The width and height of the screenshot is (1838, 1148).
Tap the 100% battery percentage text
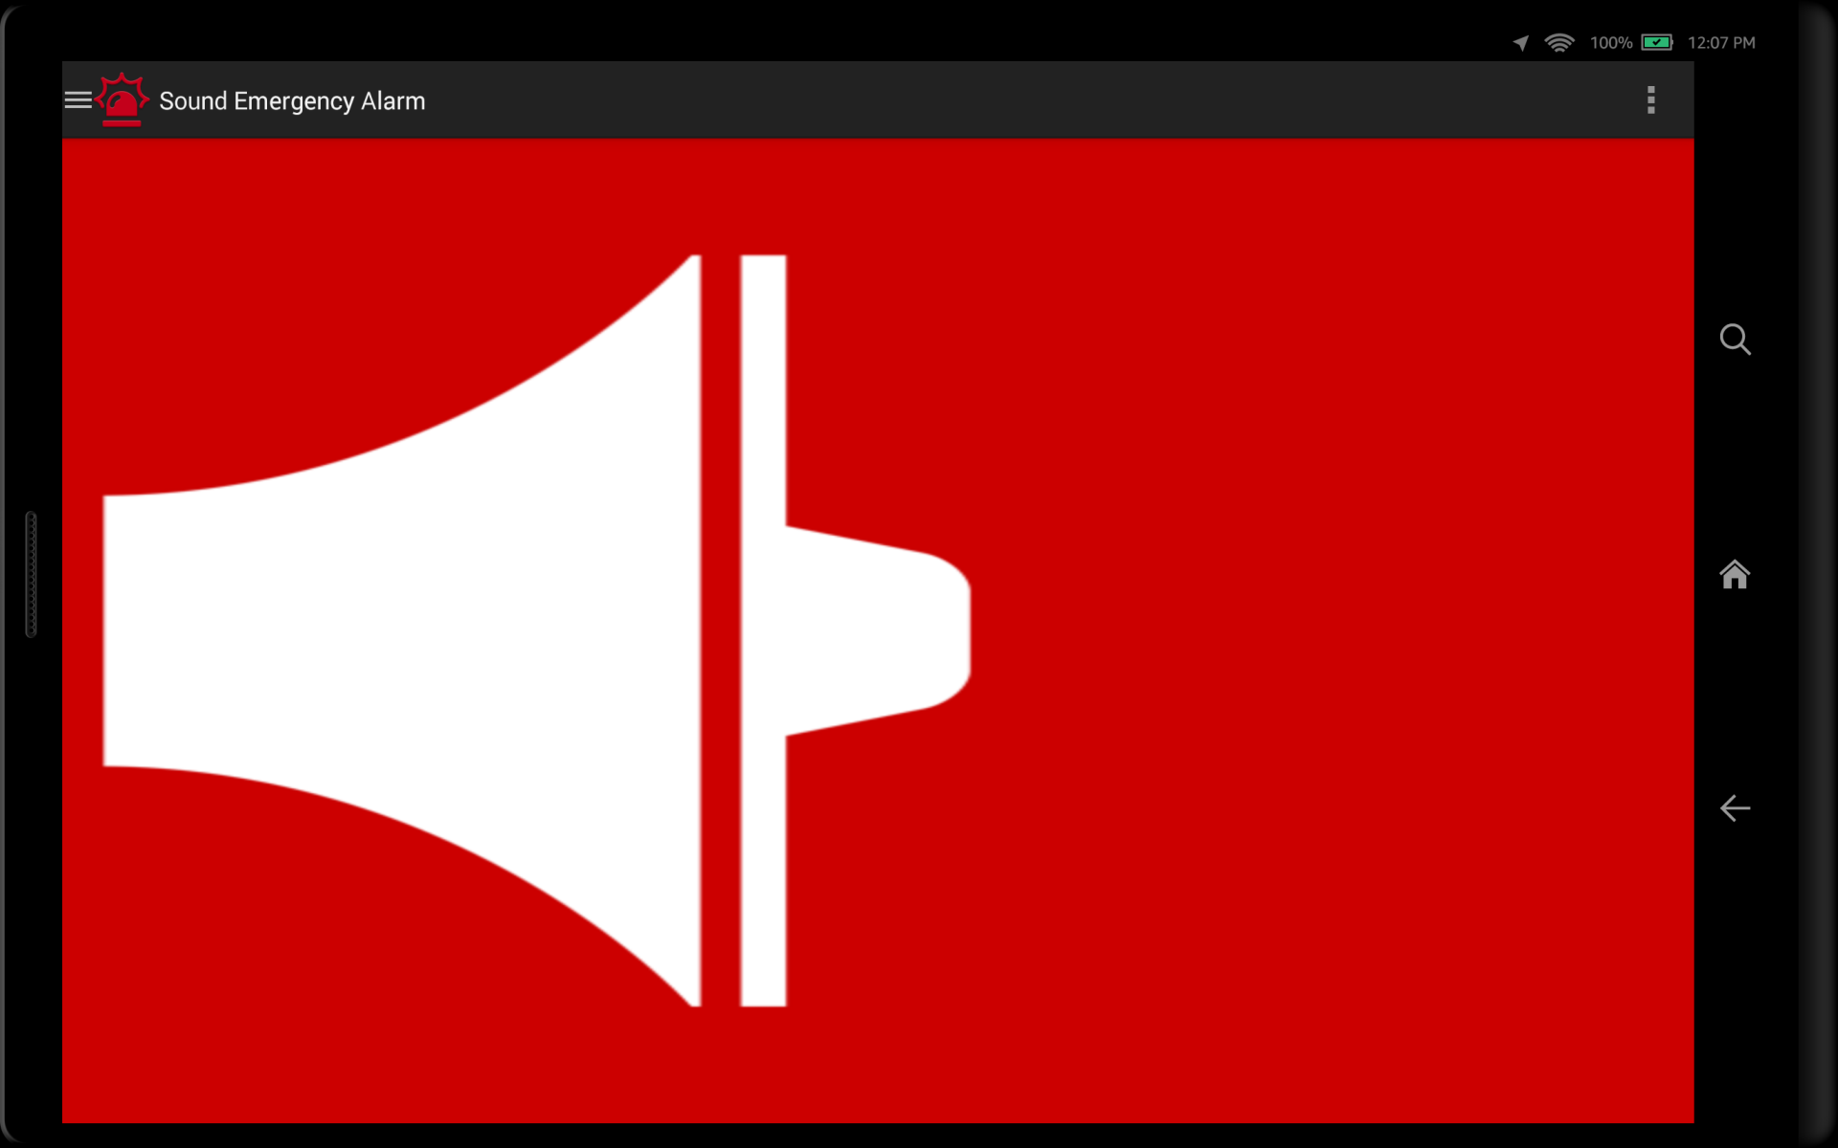1610,43
